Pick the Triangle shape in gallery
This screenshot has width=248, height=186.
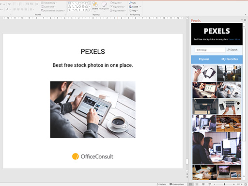[x=69, y=7]
